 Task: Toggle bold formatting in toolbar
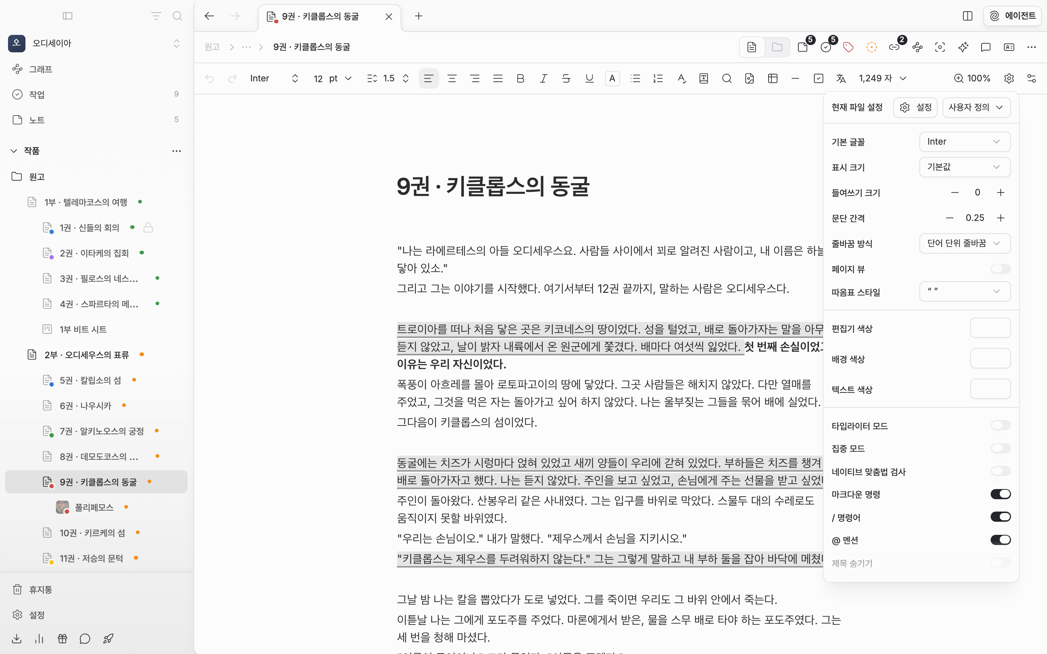point(521,78)
